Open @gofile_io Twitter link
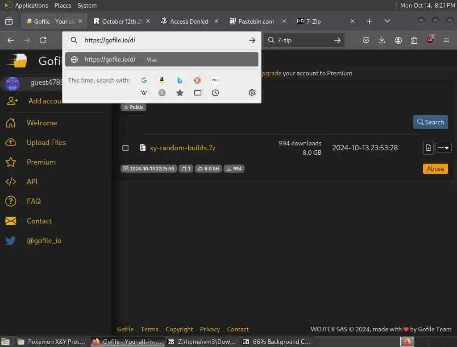 [44, 241]
